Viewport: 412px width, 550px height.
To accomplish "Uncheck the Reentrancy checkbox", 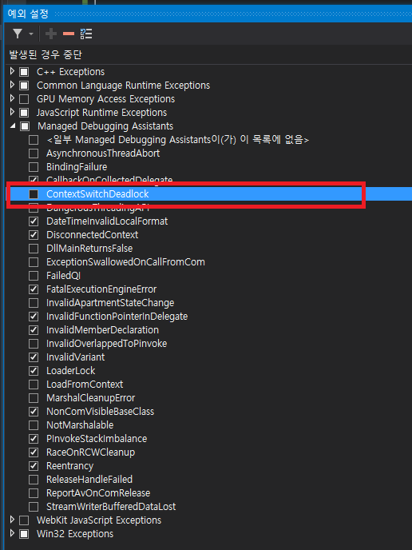I will [34, 466].
